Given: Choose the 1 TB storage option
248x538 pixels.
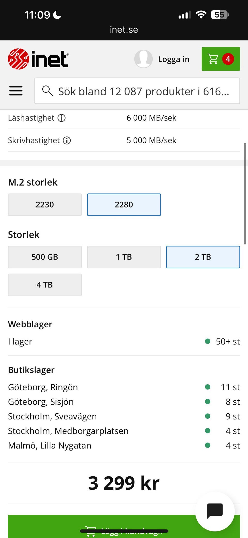Looking at the screenshot, I should coord(124,257).
